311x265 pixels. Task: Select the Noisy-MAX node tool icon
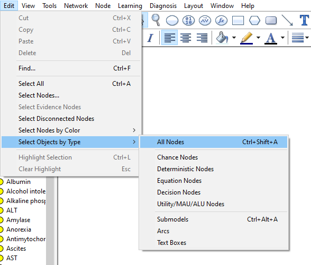click(205, 21)
